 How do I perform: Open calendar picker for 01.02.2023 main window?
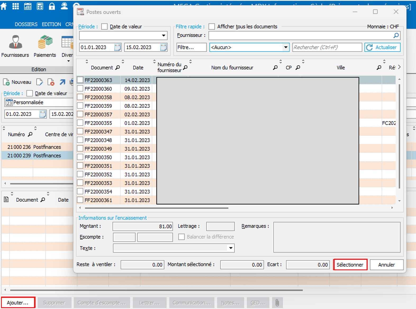(43, 114)
